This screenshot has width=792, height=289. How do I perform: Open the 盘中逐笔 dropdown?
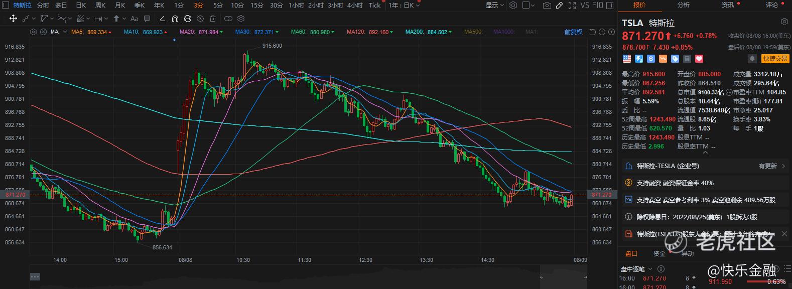point(636,269)
